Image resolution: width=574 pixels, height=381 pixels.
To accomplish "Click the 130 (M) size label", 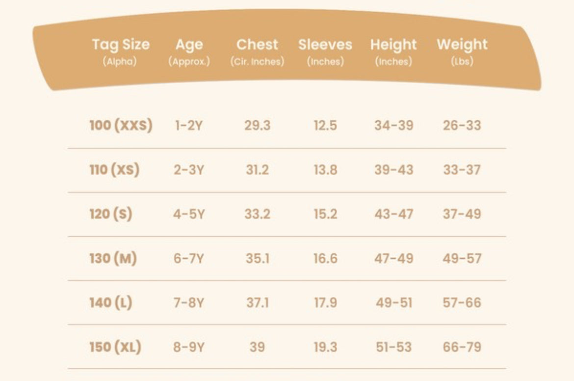I will tap(113, 258).
